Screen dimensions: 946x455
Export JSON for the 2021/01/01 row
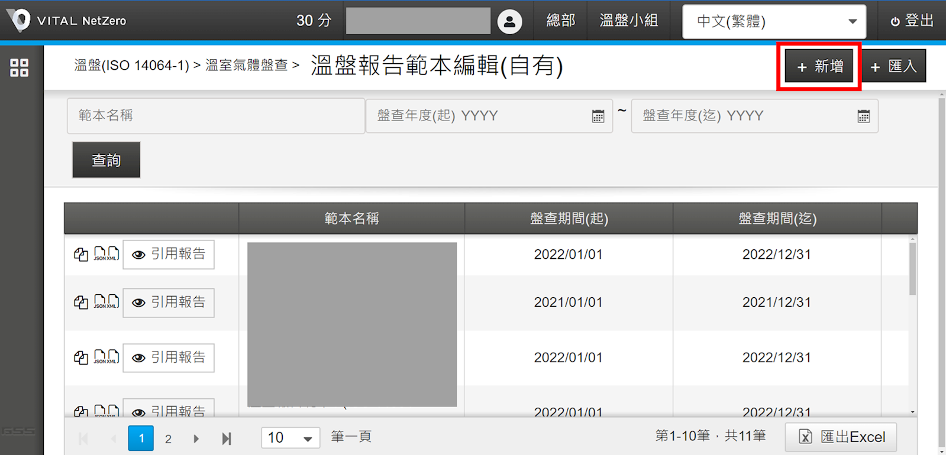[100, 303]
